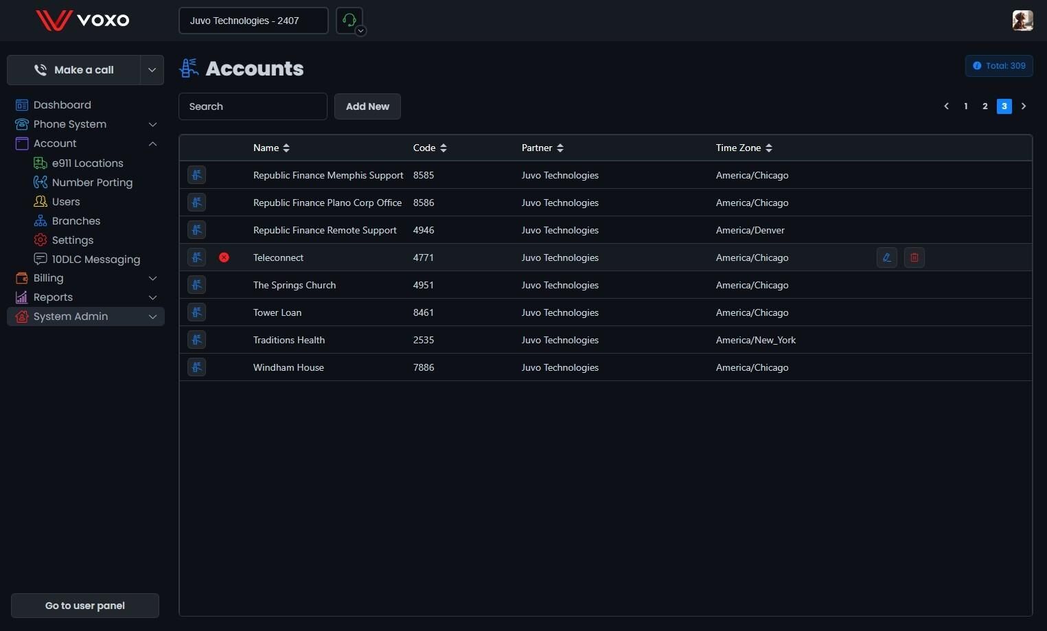This screenshot has height=631, width=1047.
Task: Click the edit icon for Teleconnect
Action: pyautogui.click(x=886, y=257)
